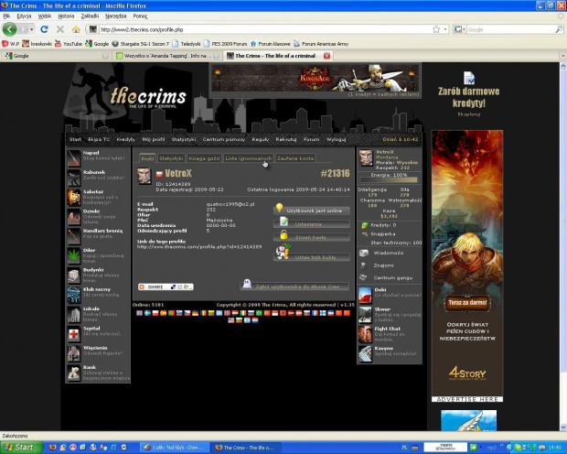
Task: Switch to the Amanda Tapping browser tab
Action: pyautogui.click(x=167, y=56)
